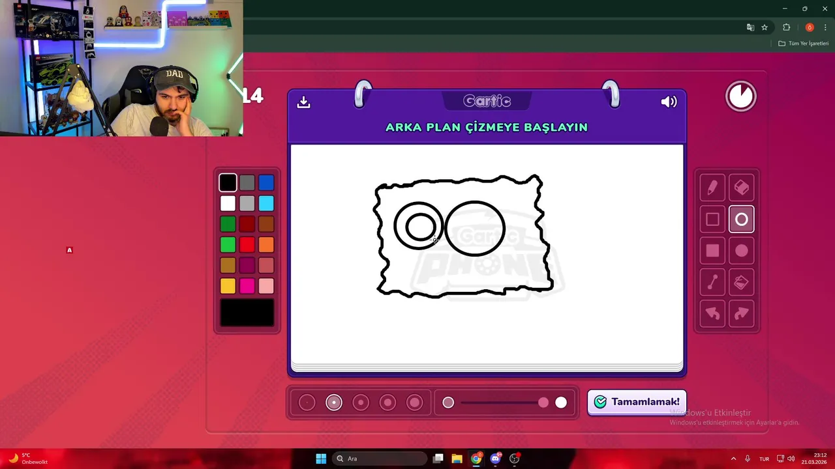This screenshot has height=469, width=835.
Task: Open the Tüm Yer İşaretleri bookmarks folder
Action: click(x=803, y=43)
